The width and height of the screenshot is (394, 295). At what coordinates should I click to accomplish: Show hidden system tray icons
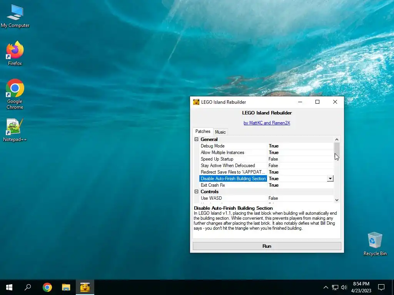click(x=326, y=287)
